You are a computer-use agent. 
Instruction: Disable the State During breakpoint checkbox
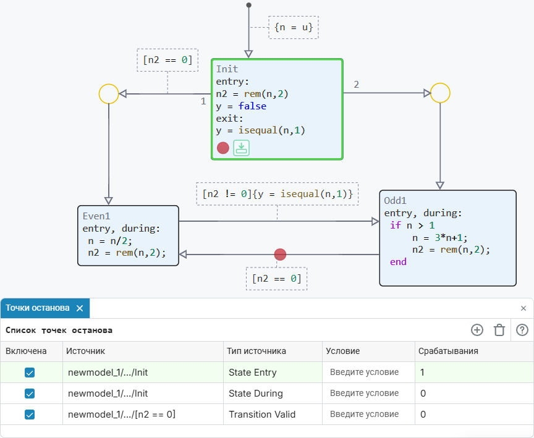pos(30,394)
